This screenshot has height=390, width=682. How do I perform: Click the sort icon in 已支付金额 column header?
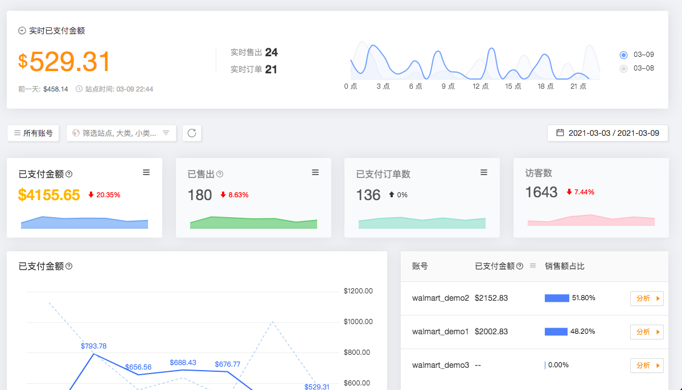point(533,265)
